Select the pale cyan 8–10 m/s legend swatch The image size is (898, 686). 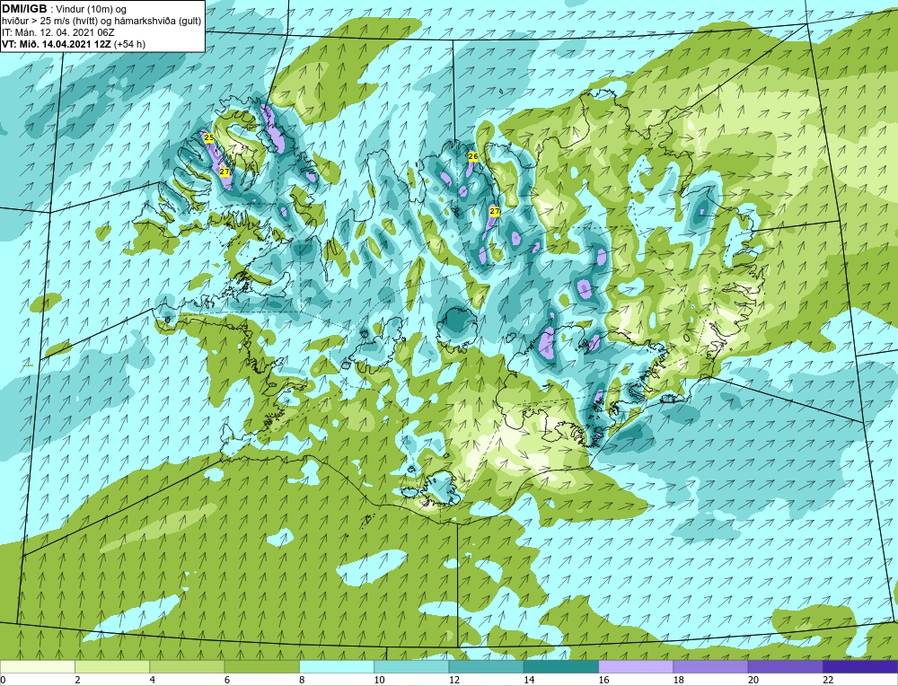tap(337, 667)
